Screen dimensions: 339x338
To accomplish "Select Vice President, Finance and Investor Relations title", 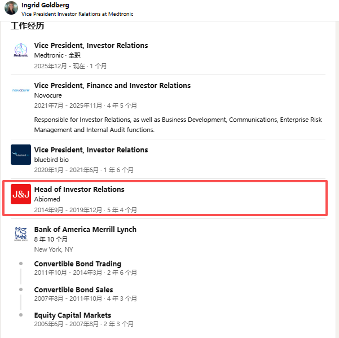I will [x=112, y=86].
